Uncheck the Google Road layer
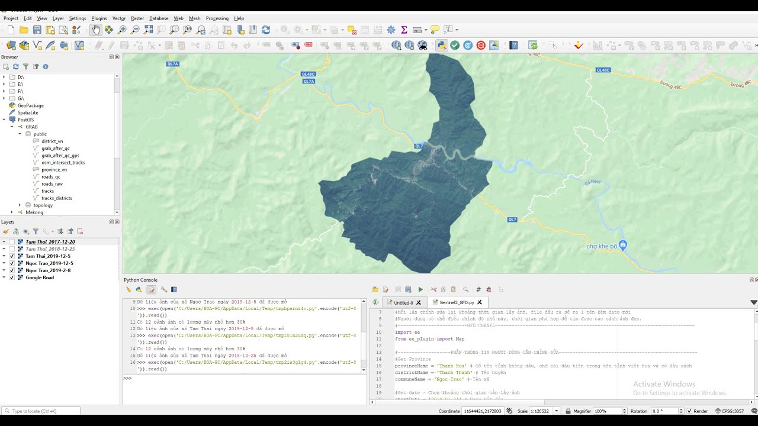The image size is (758, 426). (x=12, y=277)
